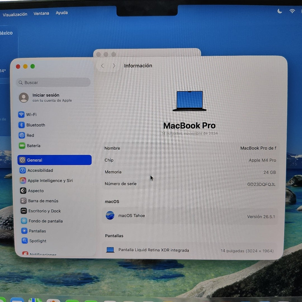Minimize Settings with yellow button
The width and height of the screenshot is (302, 302).
[25, 66]
